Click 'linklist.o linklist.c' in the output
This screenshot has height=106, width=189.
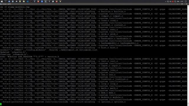point(115,79)
